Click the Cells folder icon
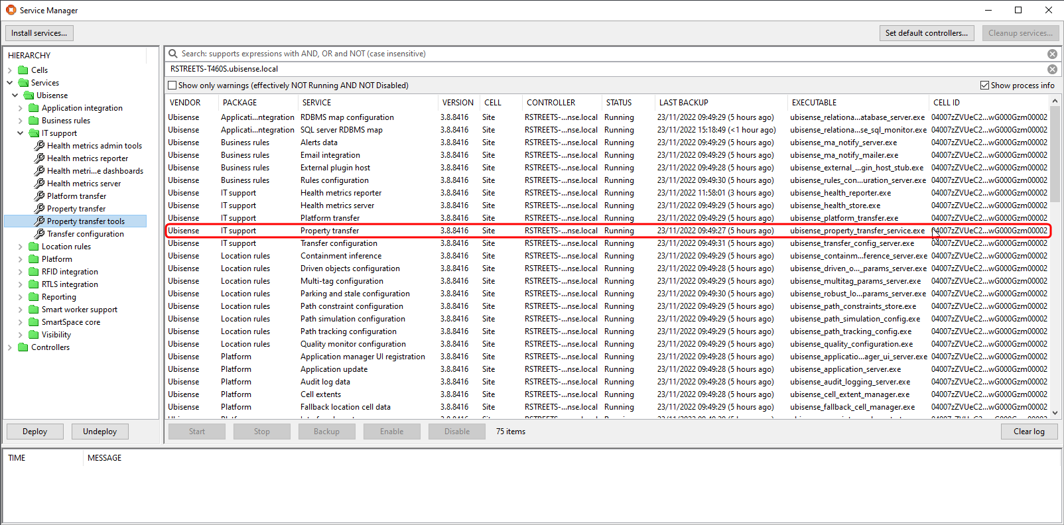 23,70
